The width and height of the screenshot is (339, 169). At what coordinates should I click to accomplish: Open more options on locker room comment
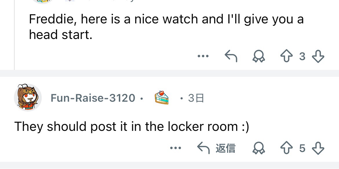coord(175,148)
